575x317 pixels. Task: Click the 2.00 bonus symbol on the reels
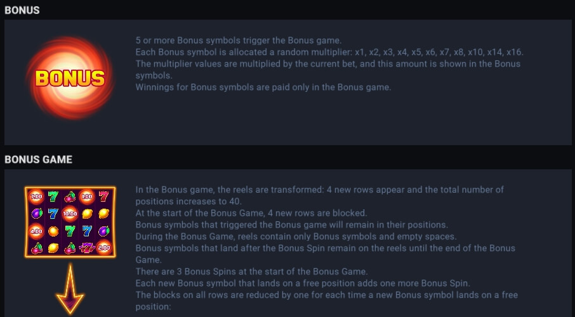point(104,248)
